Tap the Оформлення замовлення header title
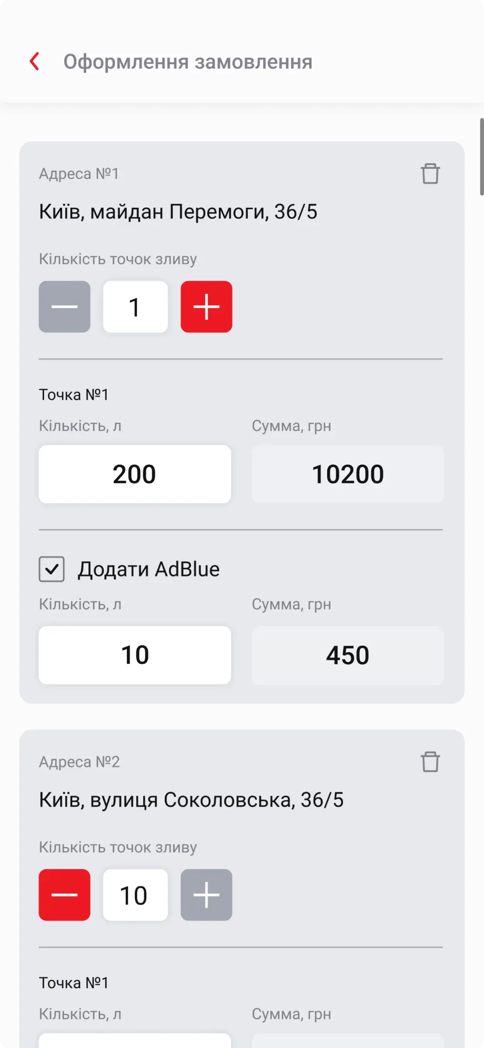The image size is (484, 1048). [187, 62]
